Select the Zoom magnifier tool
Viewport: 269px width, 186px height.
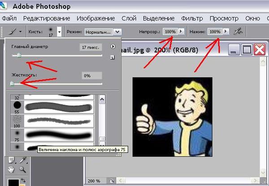point(22,169)
